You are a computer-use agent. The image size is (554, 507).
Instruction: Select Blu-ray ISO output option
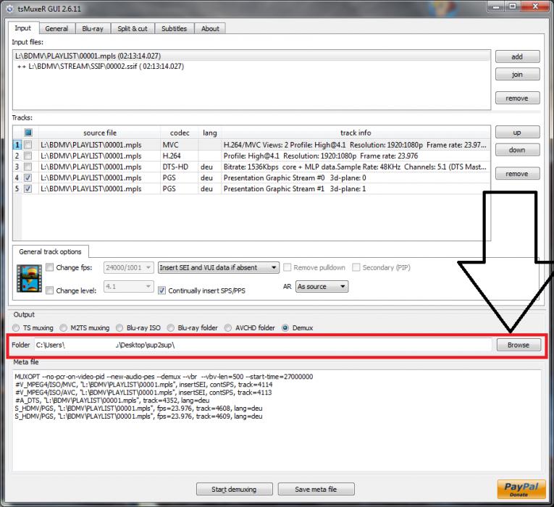point(119,328)
